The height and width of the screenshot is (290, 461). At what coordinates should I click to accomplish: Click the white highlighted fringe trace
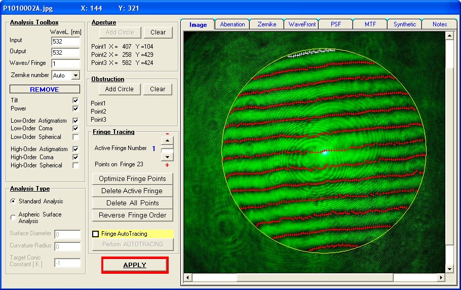tap(312, 53)
